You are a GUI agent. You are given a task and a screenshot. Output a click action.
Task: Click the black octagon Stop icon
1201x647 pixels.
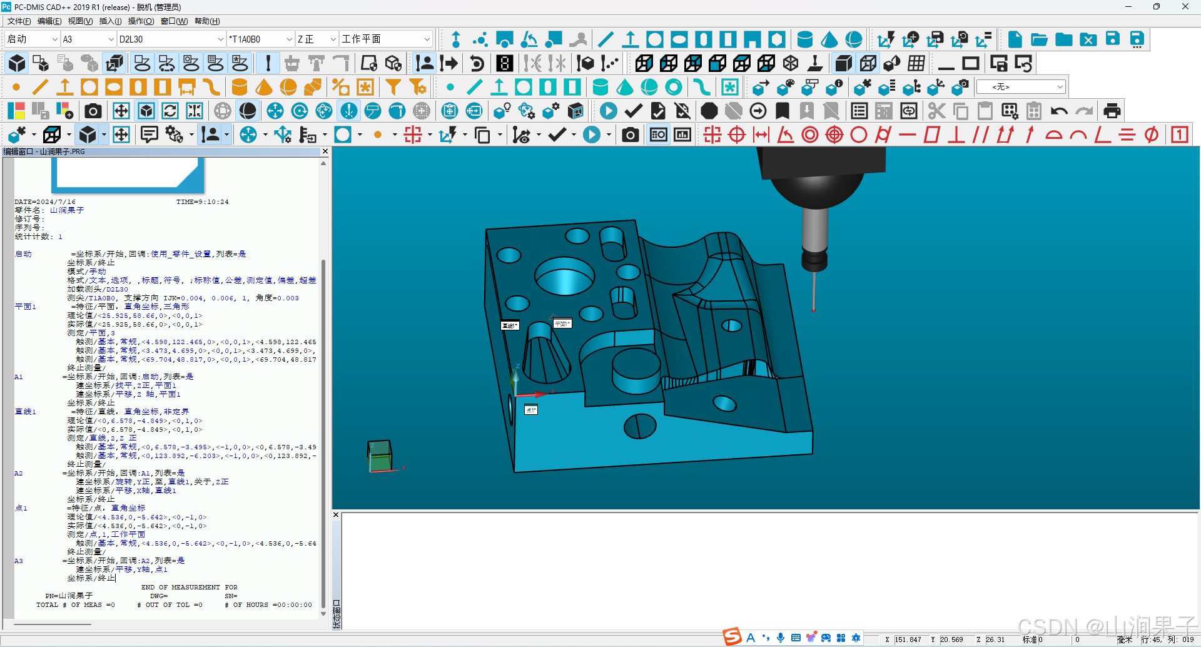709,111
